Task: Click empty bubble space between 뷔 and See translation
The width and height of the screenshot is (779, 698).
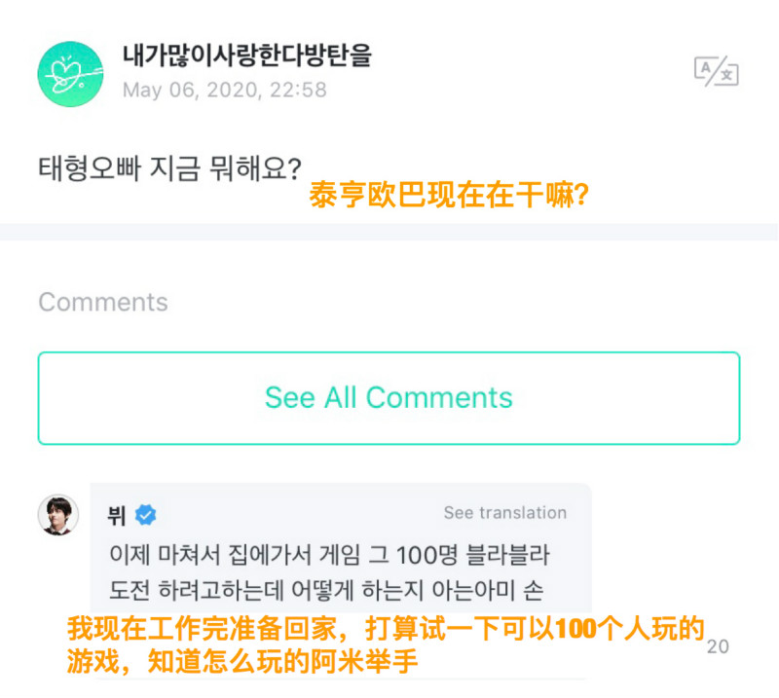Action: [x=292, y=513]
